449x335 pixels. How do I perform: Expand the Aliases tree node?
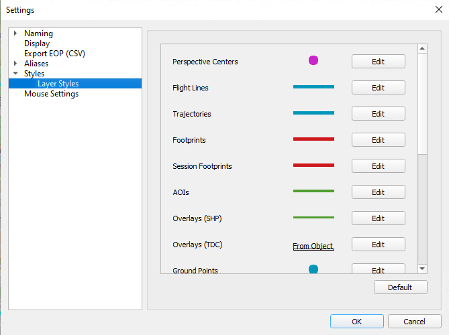point(15,64)
